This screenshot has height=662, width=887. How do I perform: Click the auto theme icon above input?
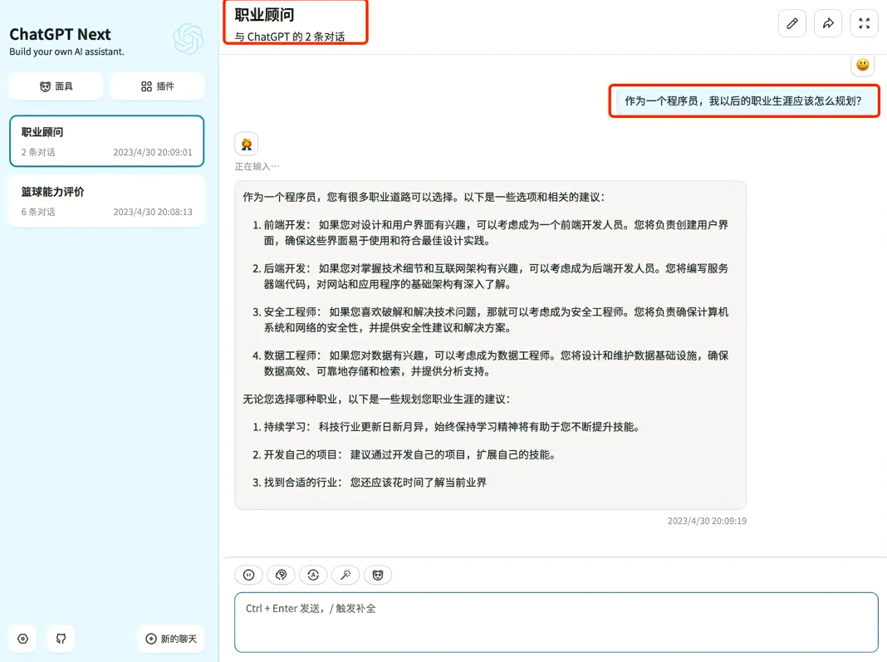(313, 575)
